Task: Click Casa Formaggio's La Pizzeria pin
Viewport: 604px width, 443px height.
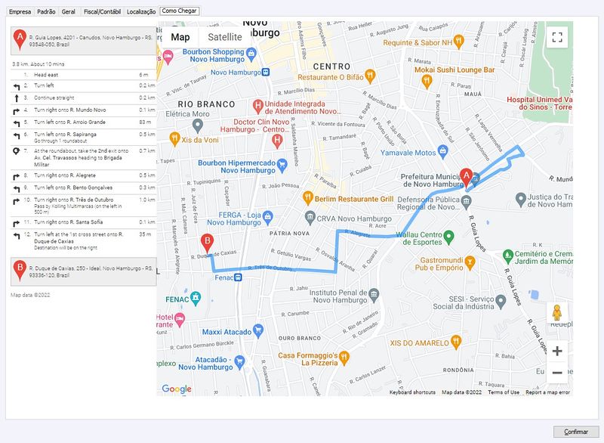Action: tap(344, 358)
